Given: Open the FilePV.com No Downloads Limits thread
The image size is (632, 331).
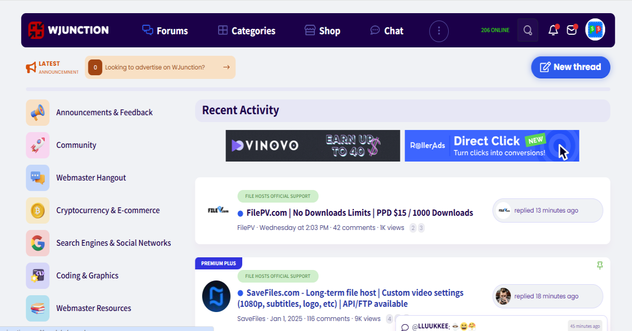Looking at the screenshot, I should click(x=360, y=213).
